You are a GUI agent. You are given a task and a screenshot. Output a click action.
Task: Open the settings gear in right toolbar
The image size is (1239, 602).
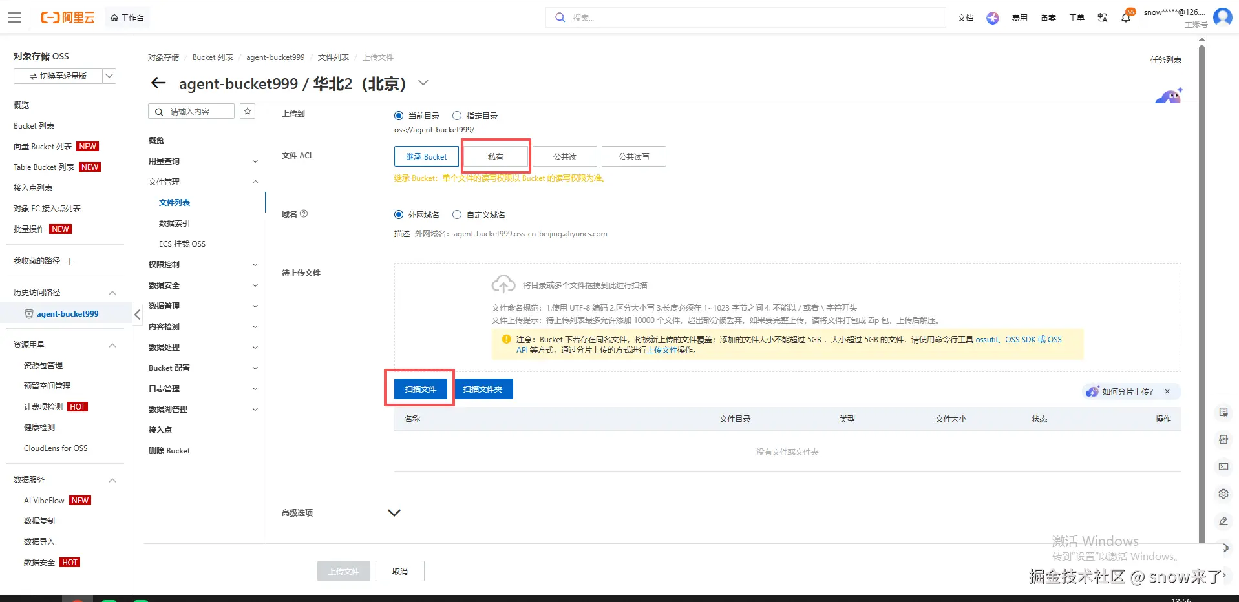pyautogui.click(x=1223, y=493)
